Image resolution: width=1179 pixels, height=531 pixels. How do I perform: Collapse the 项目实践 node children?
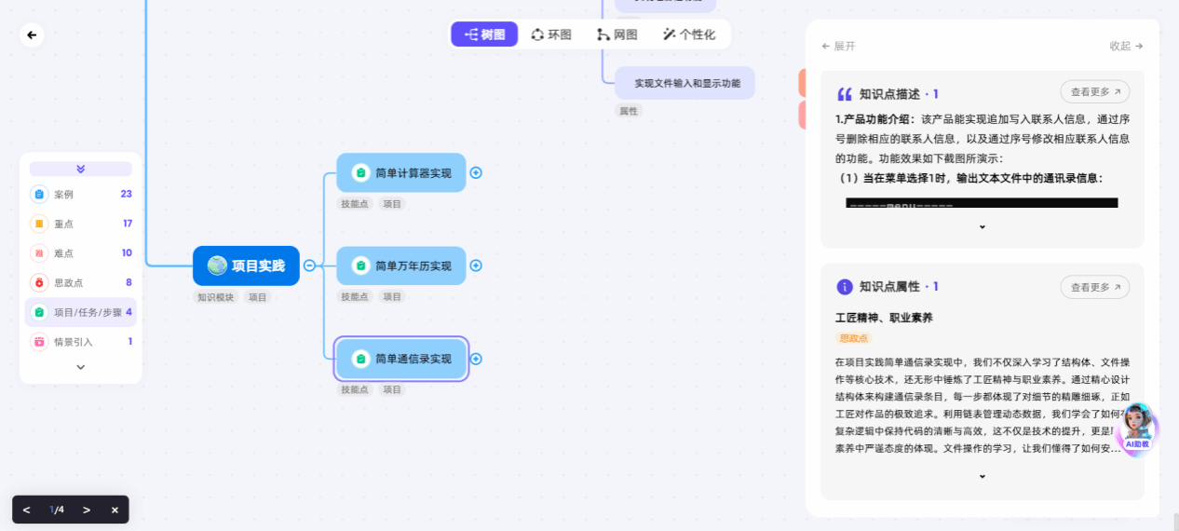click(310, 265)
